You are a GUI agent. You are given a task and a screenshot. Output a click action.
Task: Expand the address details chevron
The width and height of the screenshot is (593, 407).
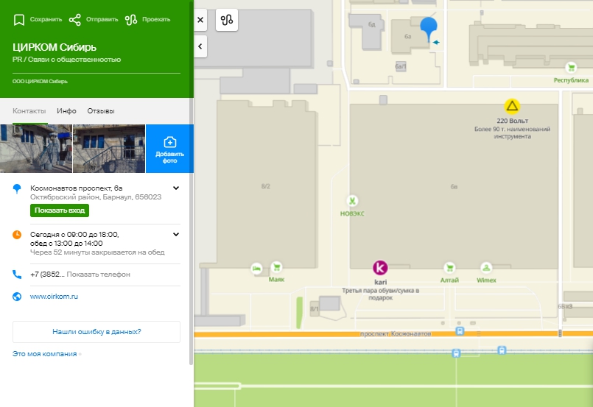click(x=176, y=188)
